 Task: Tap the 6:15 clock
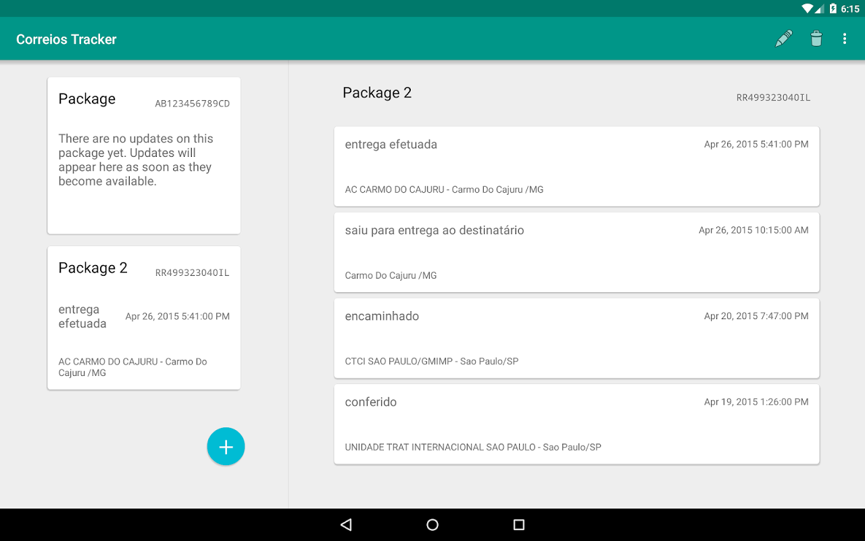tap(850, 9)
